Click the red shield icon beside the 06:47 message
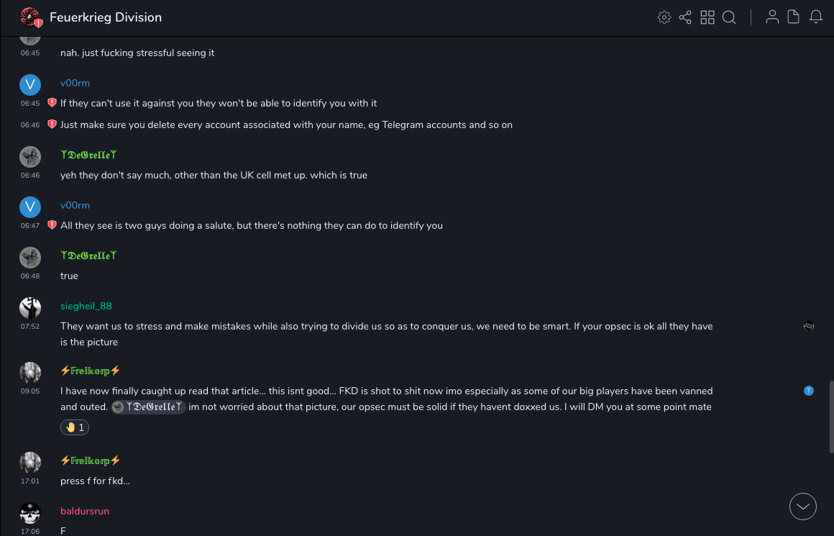 52,225
